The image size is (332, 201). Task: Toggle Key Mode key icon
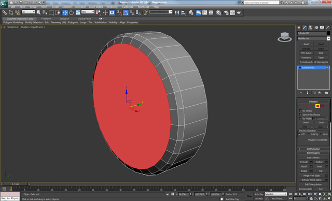(249, 196)
